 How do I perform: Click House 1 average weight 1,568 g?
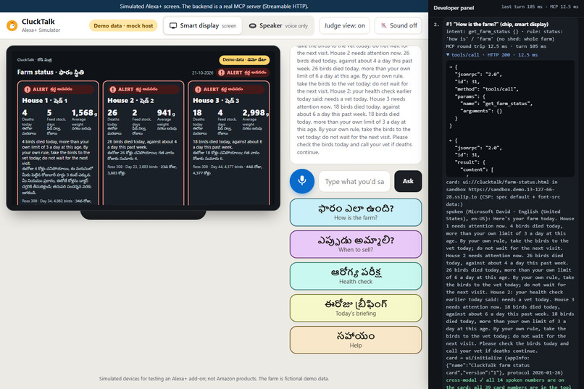coord(85,113)
